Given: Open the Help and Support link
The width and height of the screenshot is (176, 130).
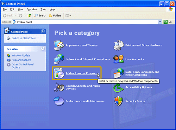Looking at the screenshot, I should [21, 60].
